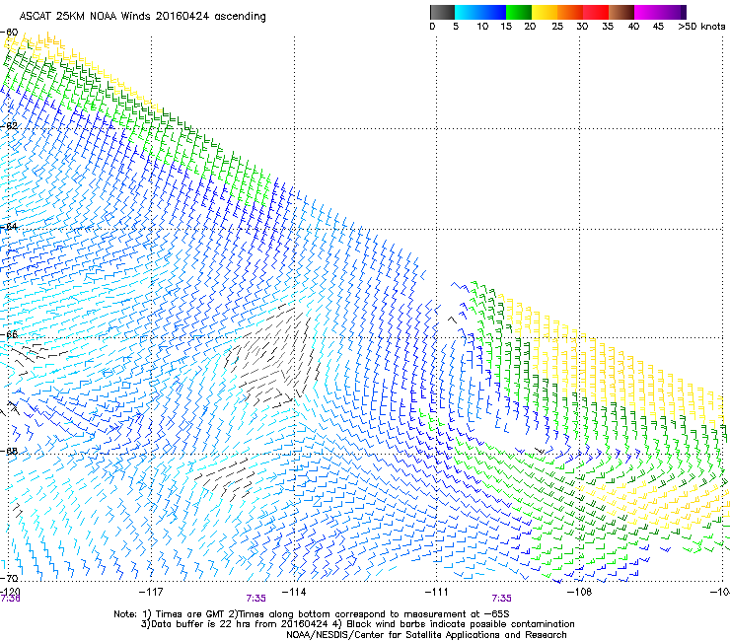Select the orange 25-30 knots legend swatch
Viewport: 730px width, 641px height.
click(x=570, y=12)
